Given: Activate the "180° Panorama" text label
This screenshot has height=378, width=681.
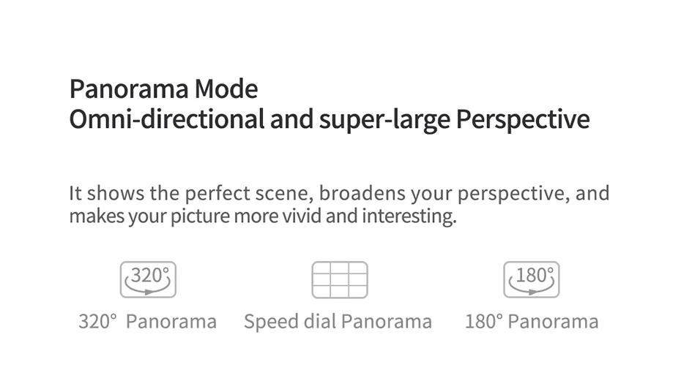Looking at the screenshot, I should (532, 322).
